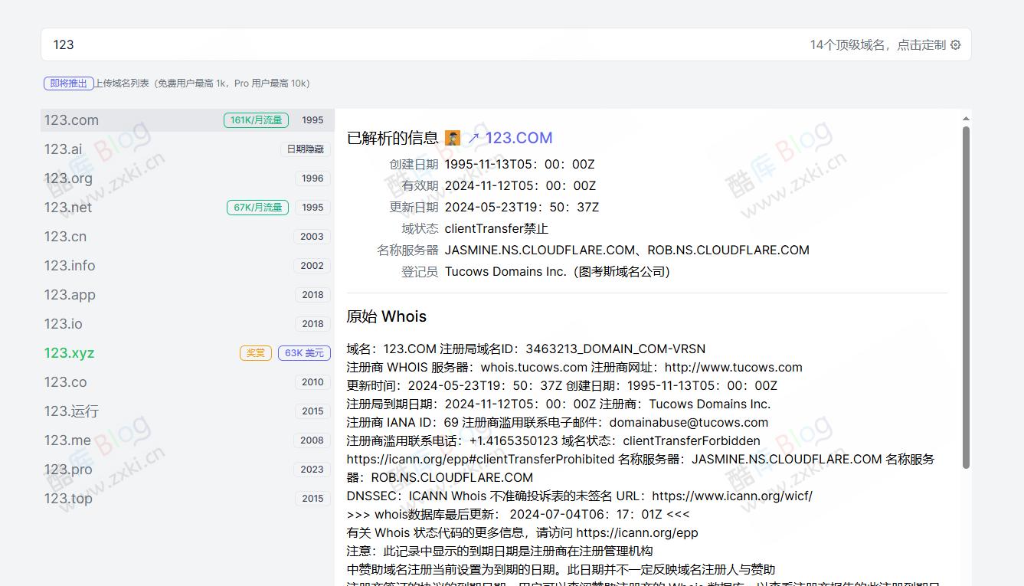This screenshot has width=1024, height=586.
Task: Click the avatar icon next to 已解析的信息
Action: (453, 138)
